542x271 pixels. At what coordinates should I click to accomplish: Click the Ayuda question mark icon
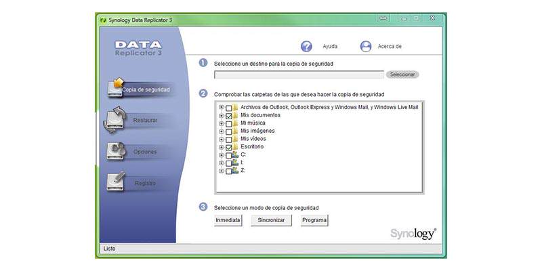tap(306, 46)
